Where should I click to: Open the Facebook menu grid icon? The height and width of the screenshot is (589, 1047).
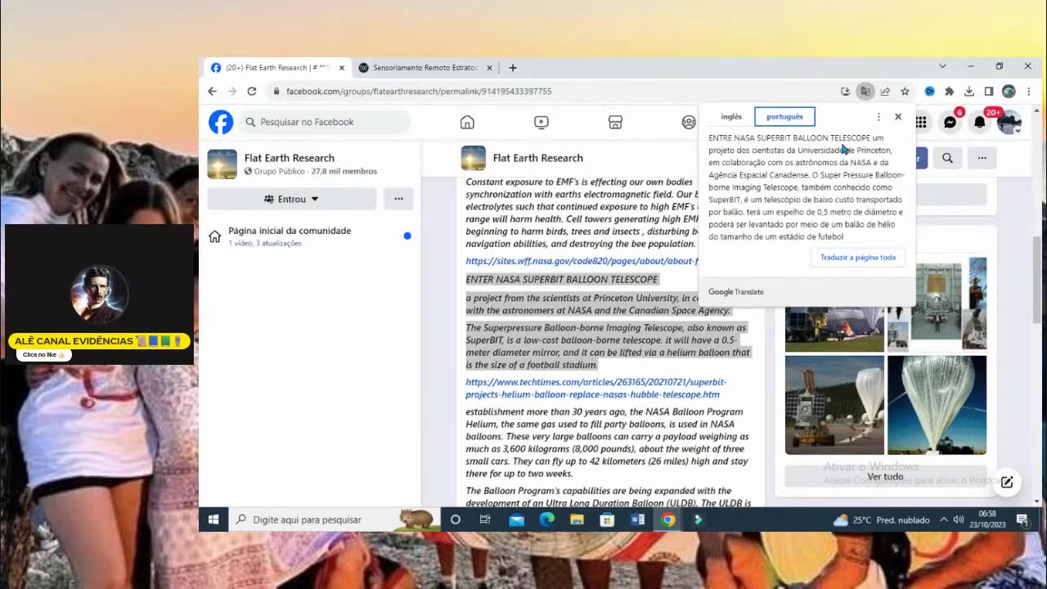point(921,122)
